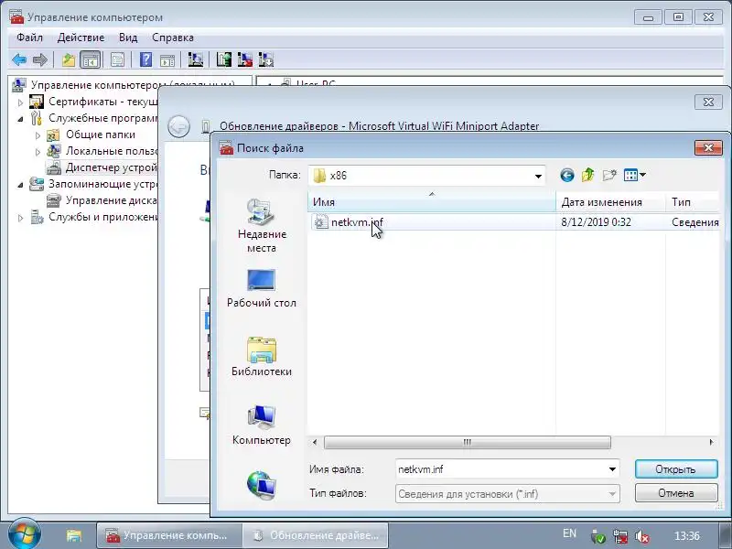732x549 pixels.
Task: Close the Поиск файла dialog
Action: pyautogui.click(x=708, y=148)
